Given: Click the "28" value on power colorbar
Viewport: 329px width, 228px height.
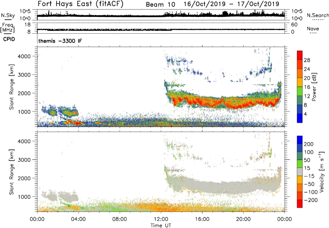Looking at the screenshot, I should click(x=307, y=60).
